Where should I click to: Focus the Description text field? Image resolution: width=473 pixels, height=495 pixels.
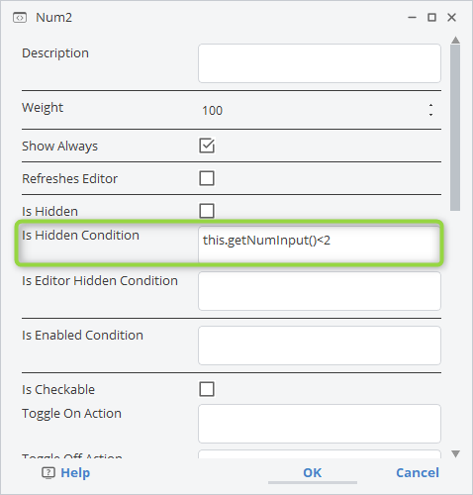coord(320,63)
